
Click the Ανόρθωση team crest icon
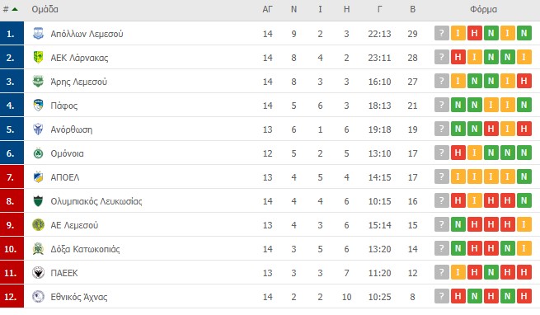pos(38,129)
